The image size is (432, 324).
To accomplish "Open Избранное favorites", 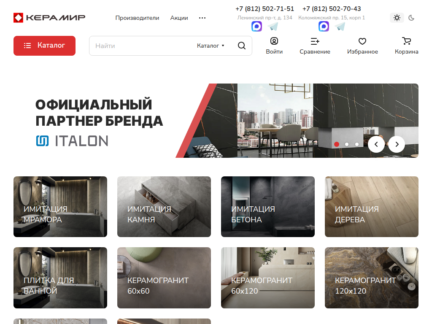I will [x=362, y=46].
